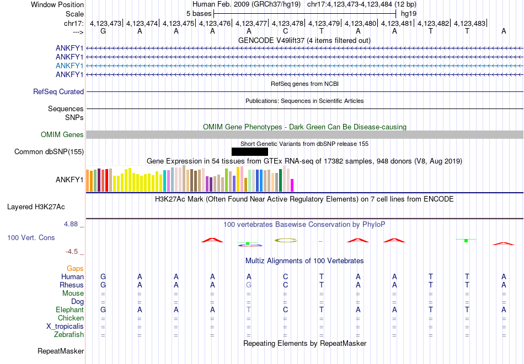524x364 pixels.
Task: Click the '5 bases' scale text
Action: click(x=199, y=14)
